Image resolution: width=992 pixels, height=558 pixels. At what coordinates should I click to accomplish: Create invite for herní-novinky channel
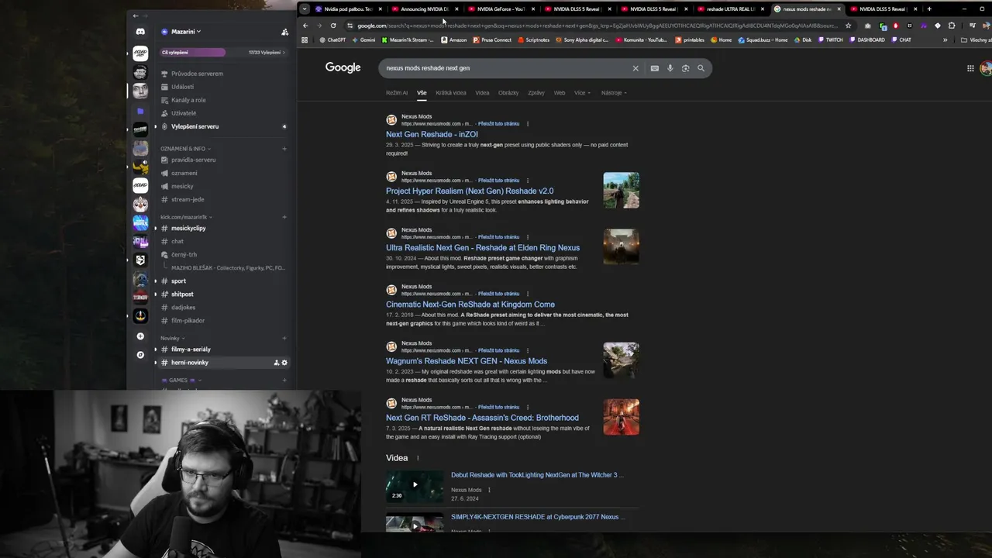click(277, 363)
